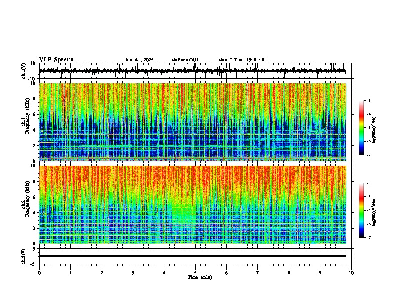Viewport: 396px width, 306px height.
Task: Click the "6" tick on time axis
Action: 227,273
